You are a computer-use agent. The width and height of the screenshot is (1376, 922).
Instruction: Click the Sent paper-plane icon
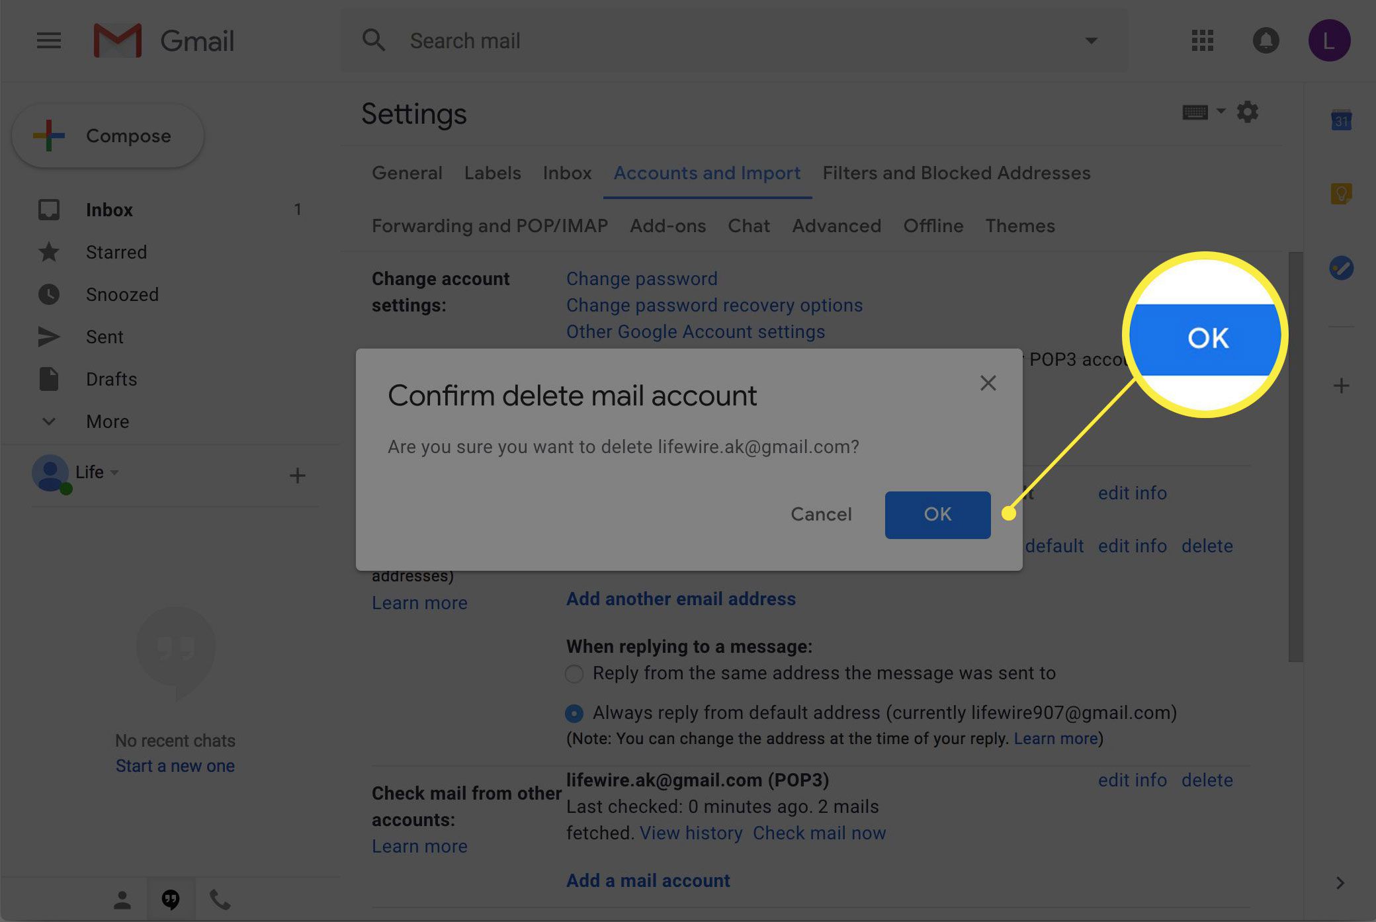[48, 337]
